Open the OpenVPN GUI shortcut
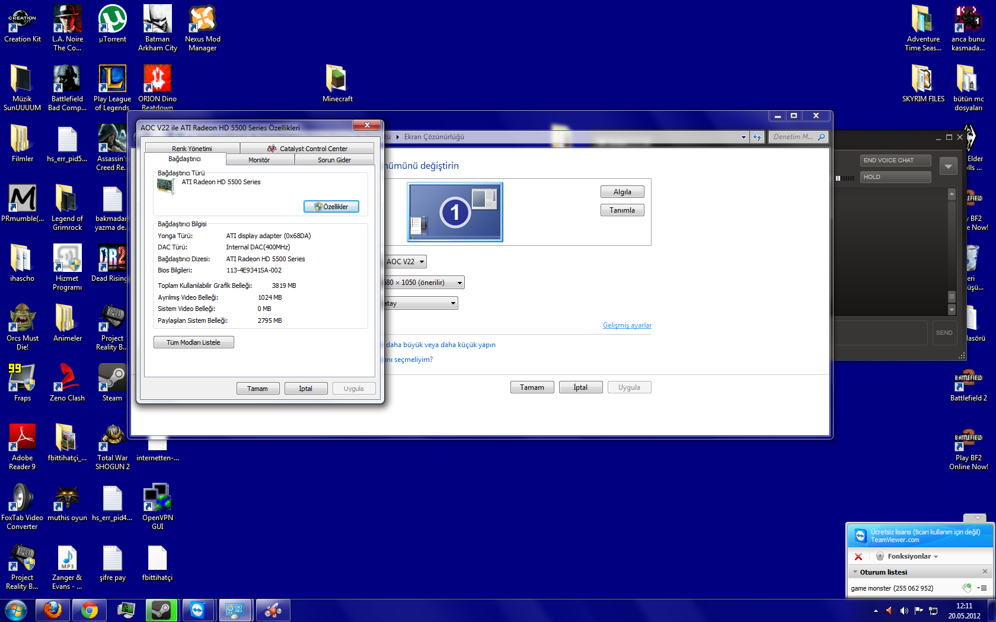The height and width of the screenshot is (622, 996). click(158, 506)
